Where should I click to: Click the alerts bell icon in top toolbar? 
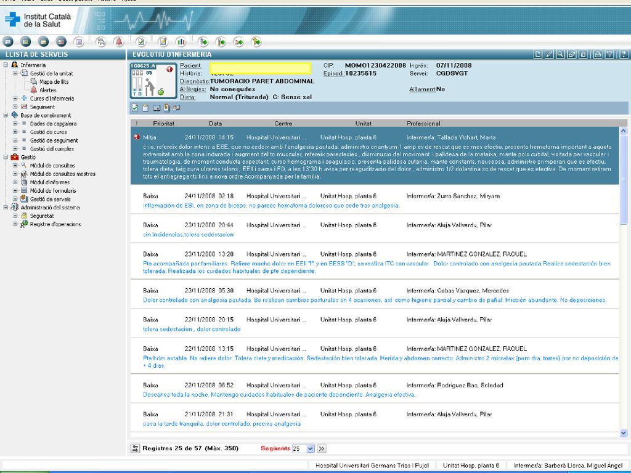pos(118,41)
